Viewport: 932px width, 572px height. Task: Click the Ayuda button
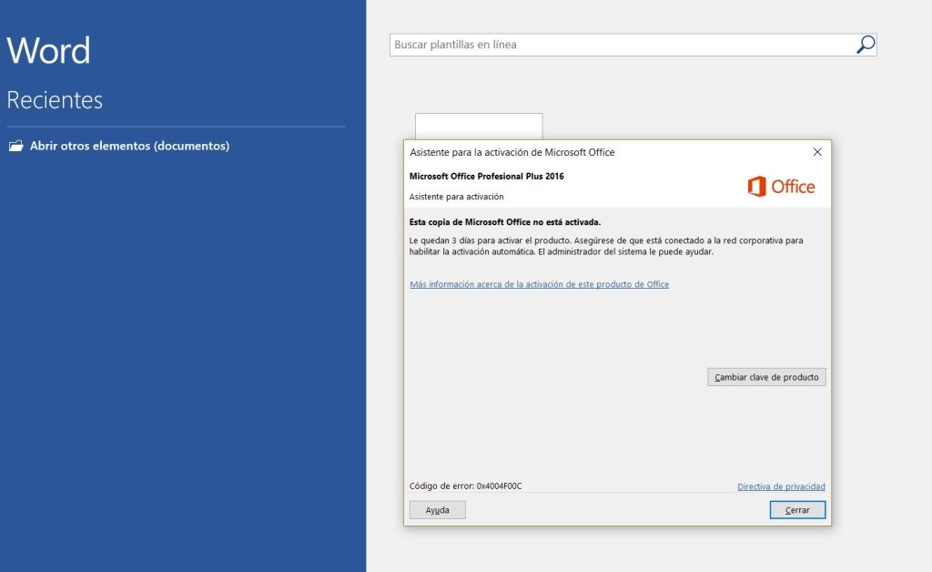click(x=438, y=510)
